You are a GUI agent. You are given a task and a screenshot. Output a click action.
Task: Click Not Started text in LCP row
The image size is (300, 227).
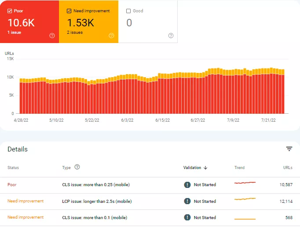pyautogui.click(x=205, y=201)
